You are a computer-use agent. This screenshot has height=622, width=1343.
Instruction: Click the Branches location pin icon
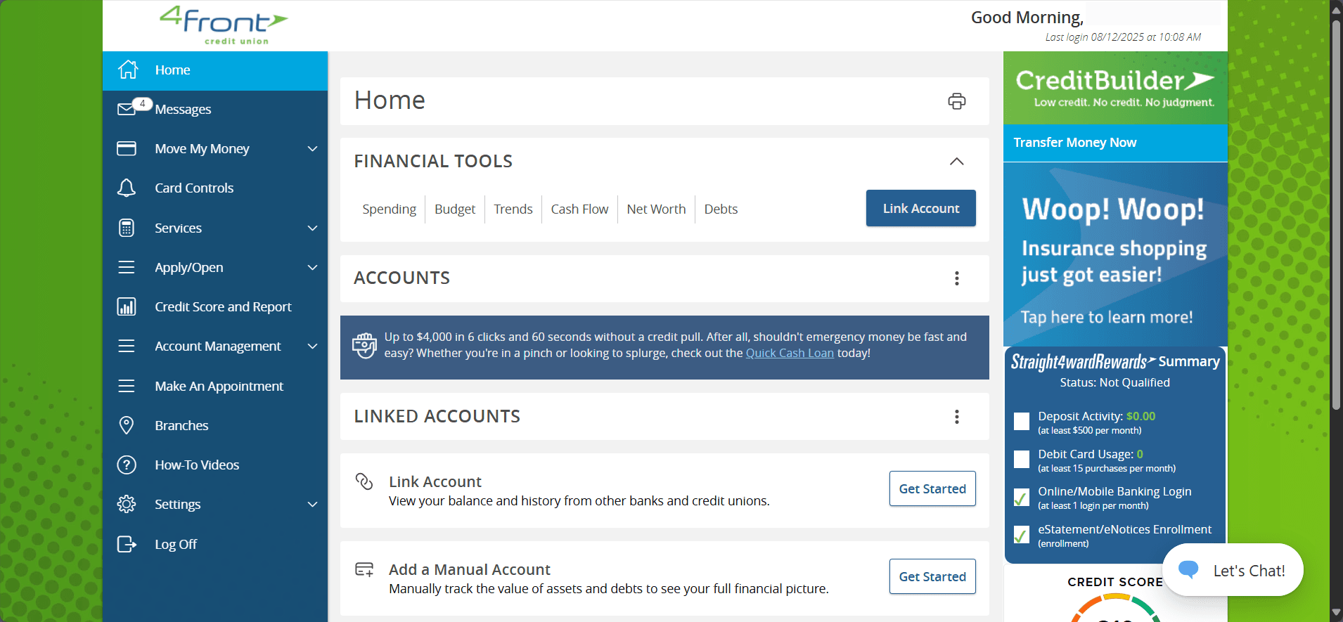click(x=127, y=425)
